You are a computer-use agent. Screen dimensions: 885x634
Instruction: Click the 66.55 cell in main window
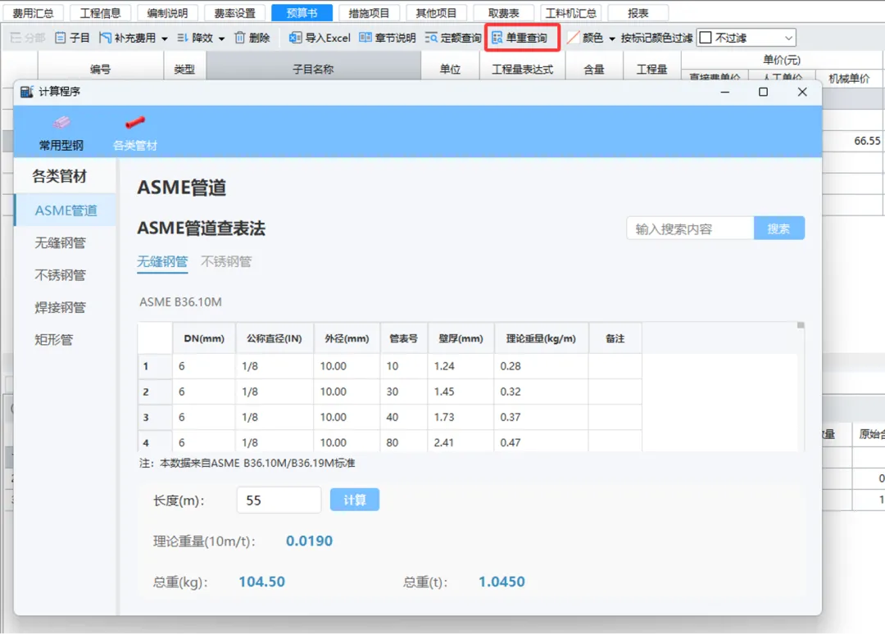[x=853, y=141]
